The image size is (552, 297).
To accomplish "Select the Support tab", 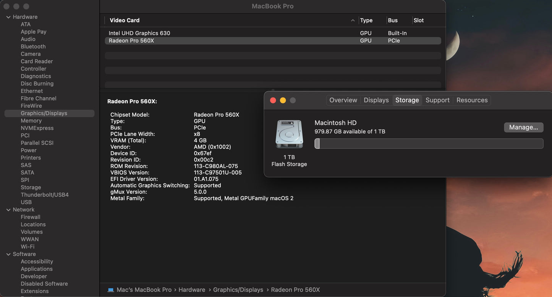I will [x=437, y=100].
